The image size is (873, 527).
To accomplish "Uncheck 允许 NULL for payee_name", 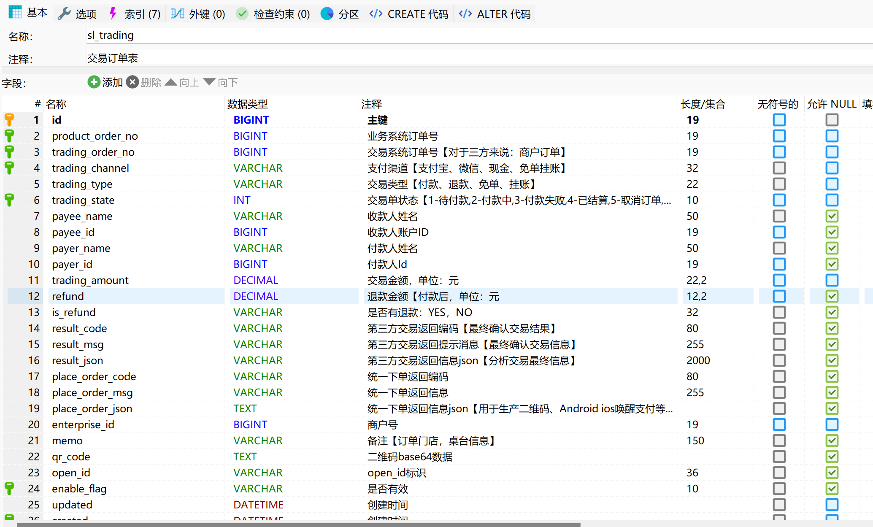I will point(832,216).
